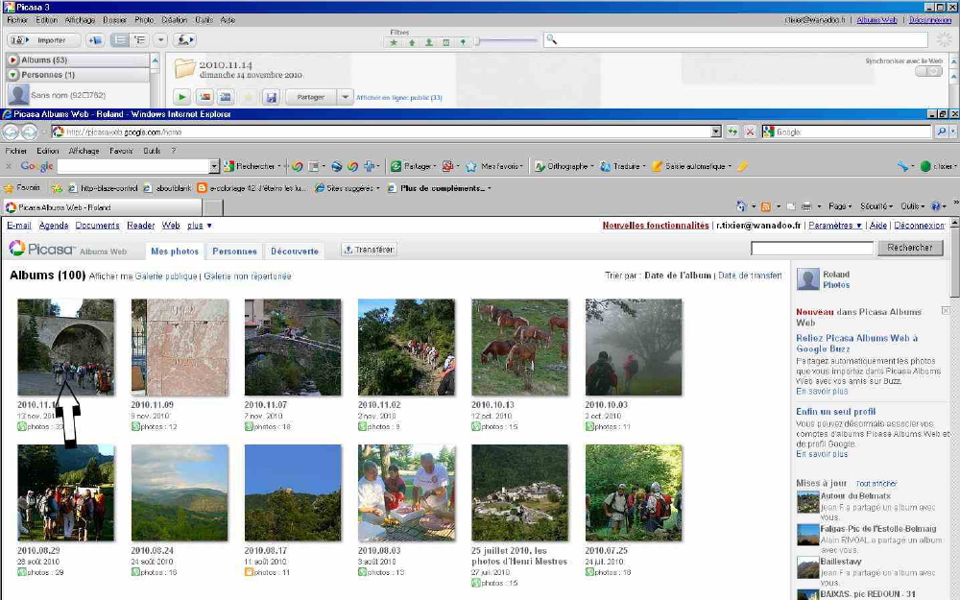Open the Paramètres dropdown in Picasa Web
This screenshot has width=960, height=600.
[x=835, y=226]
